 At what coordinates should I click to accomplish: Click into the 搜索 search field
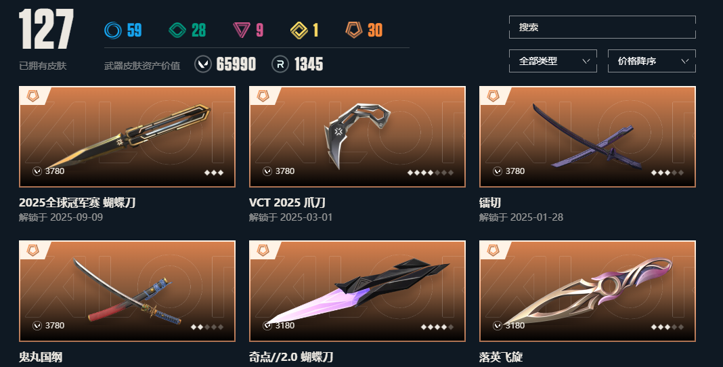[x=602, y=27]
